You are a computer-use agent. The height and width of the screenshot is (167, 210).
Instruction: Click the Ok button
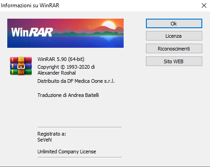[x=174, y=24]
